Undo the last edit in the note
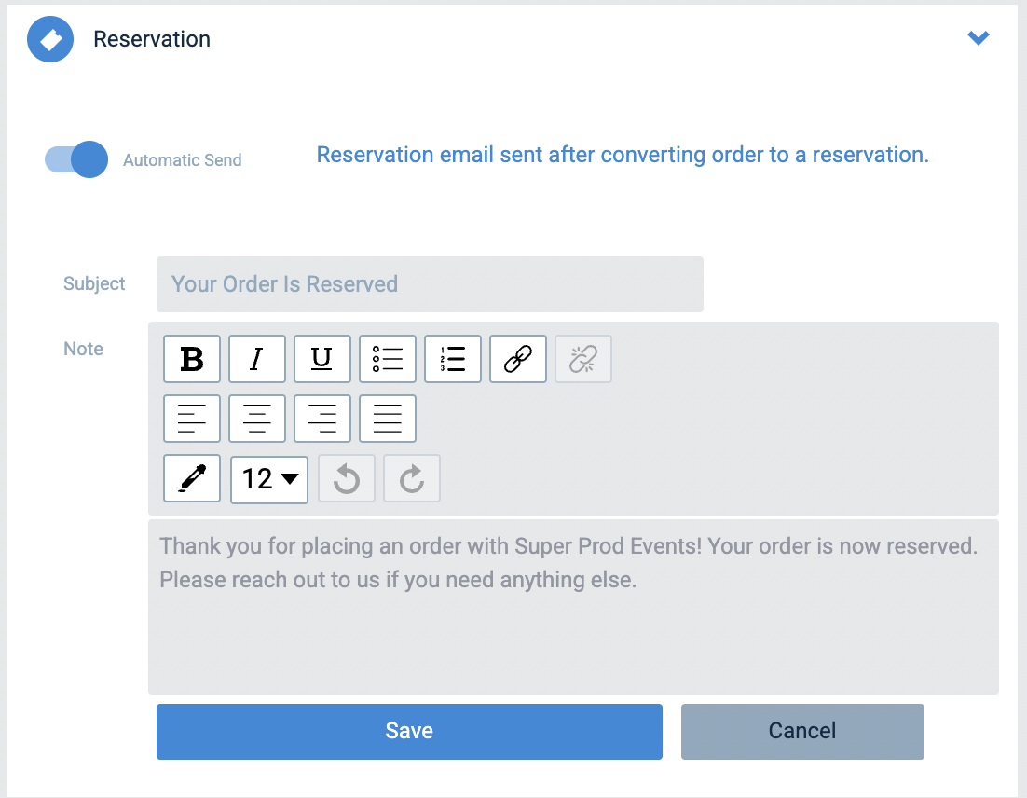This screenshot has height=798, width=1027. tap(346, 477)
